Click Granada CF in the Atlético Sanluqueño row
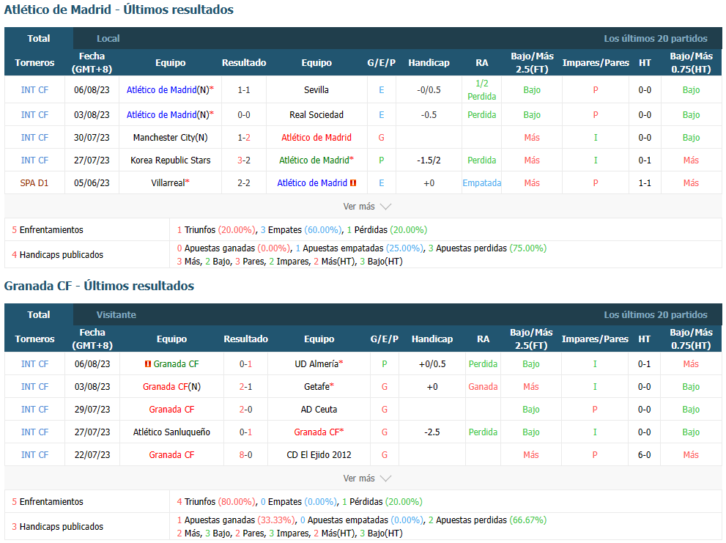 click(316, 432)
